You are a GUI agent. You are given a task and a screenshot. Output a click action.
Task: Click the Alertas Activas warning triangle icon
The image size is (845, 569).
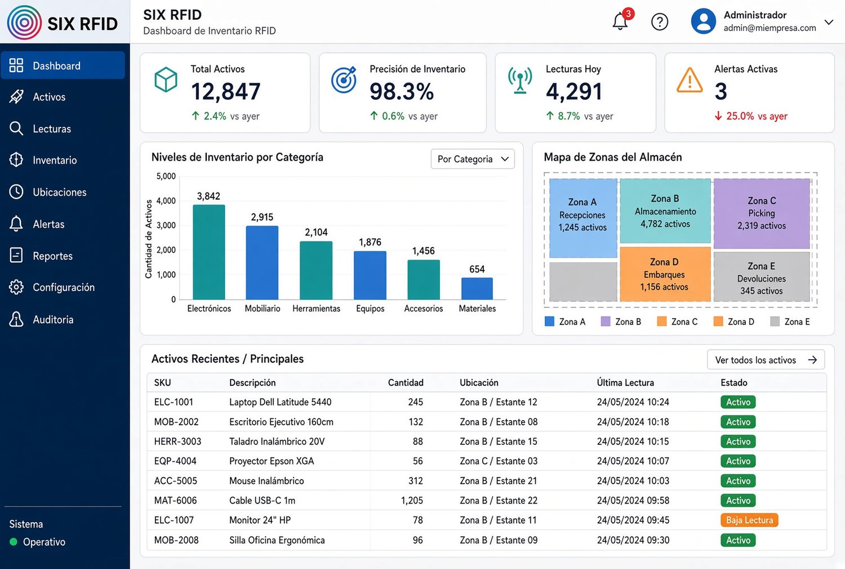tap(690, 80)
